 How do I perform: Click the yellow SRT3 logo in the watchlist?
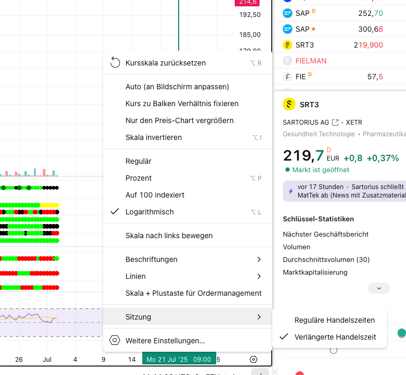tap(288, 45)
